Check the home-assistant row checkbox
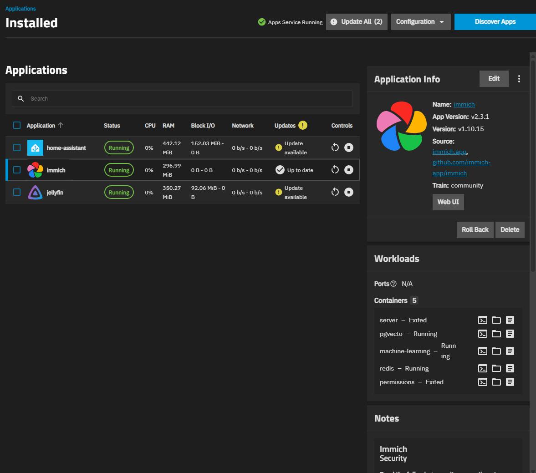 17,147
